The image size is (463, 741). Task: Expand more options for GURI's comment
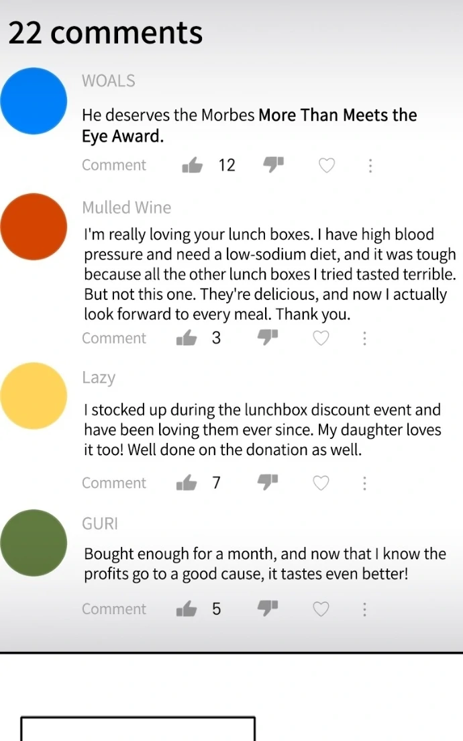(364, 609)
